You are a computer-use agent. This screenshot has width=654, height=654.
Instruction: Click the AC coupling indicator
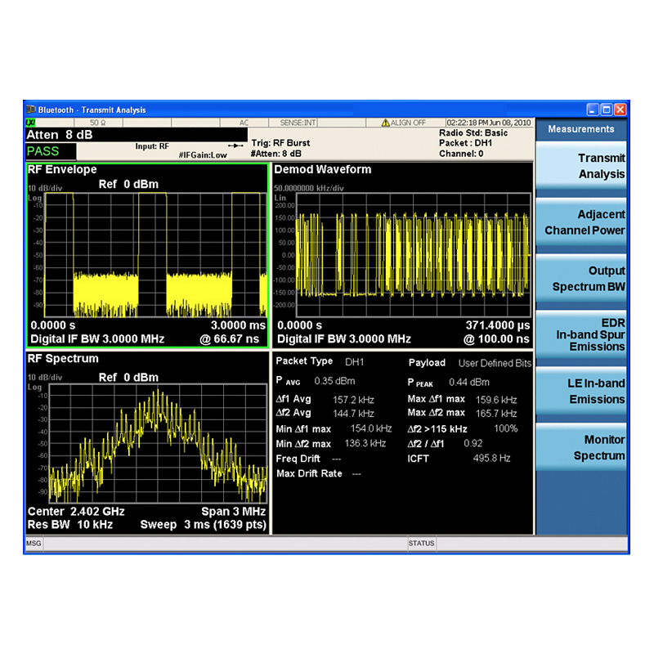pyautogui.click(x=244, y=123)
